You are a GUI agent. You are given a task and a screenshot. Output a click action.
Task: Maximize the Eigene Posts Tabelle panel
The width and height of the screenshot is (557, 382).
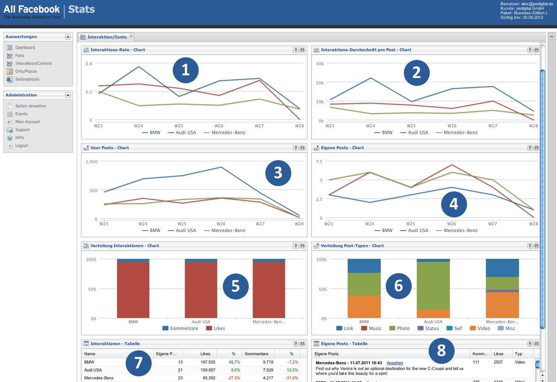536,344
